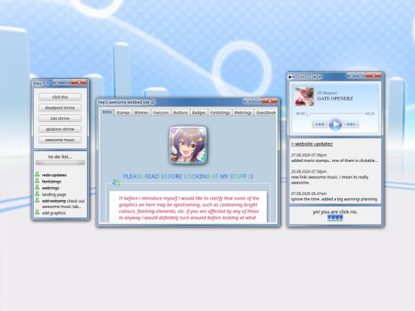Click the "click this" button in links window
Viewport: 415px width, 311px height.
[x=60, y=97]
